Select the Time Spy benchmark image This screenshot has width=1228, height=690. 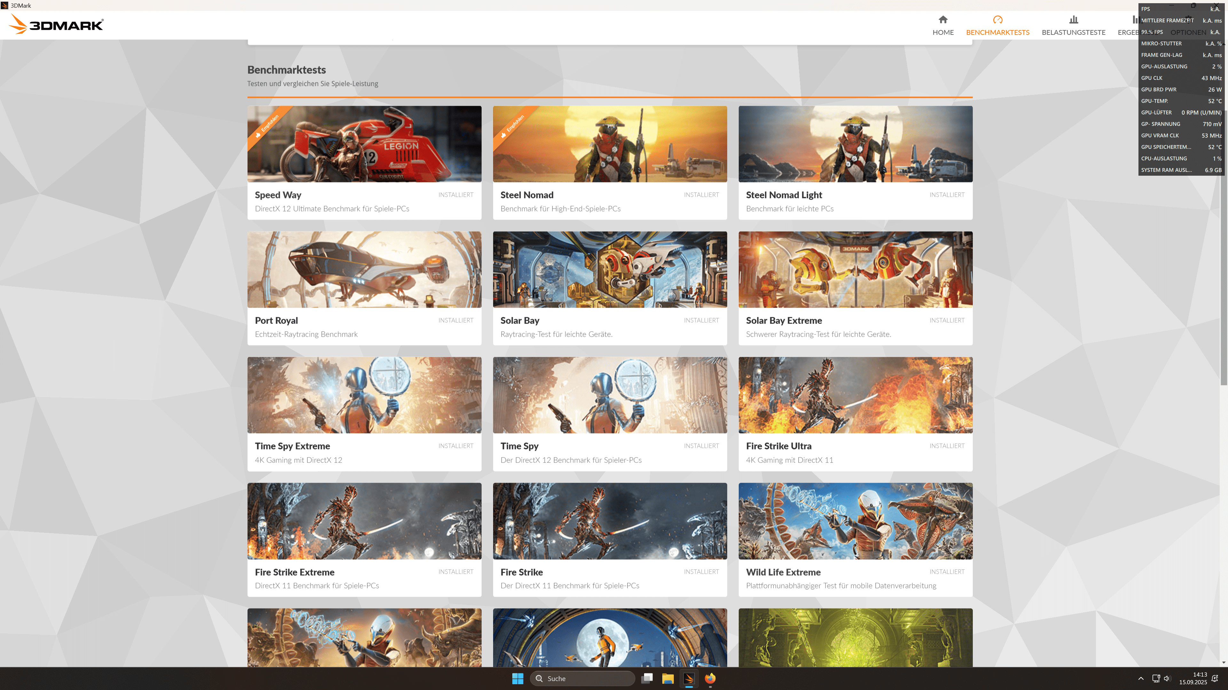[610, 395]
